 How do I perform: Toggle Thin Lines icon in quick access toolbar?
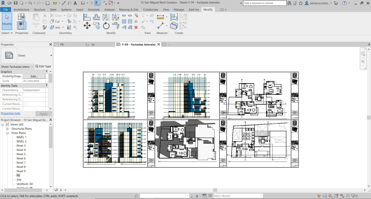(98, 3)
